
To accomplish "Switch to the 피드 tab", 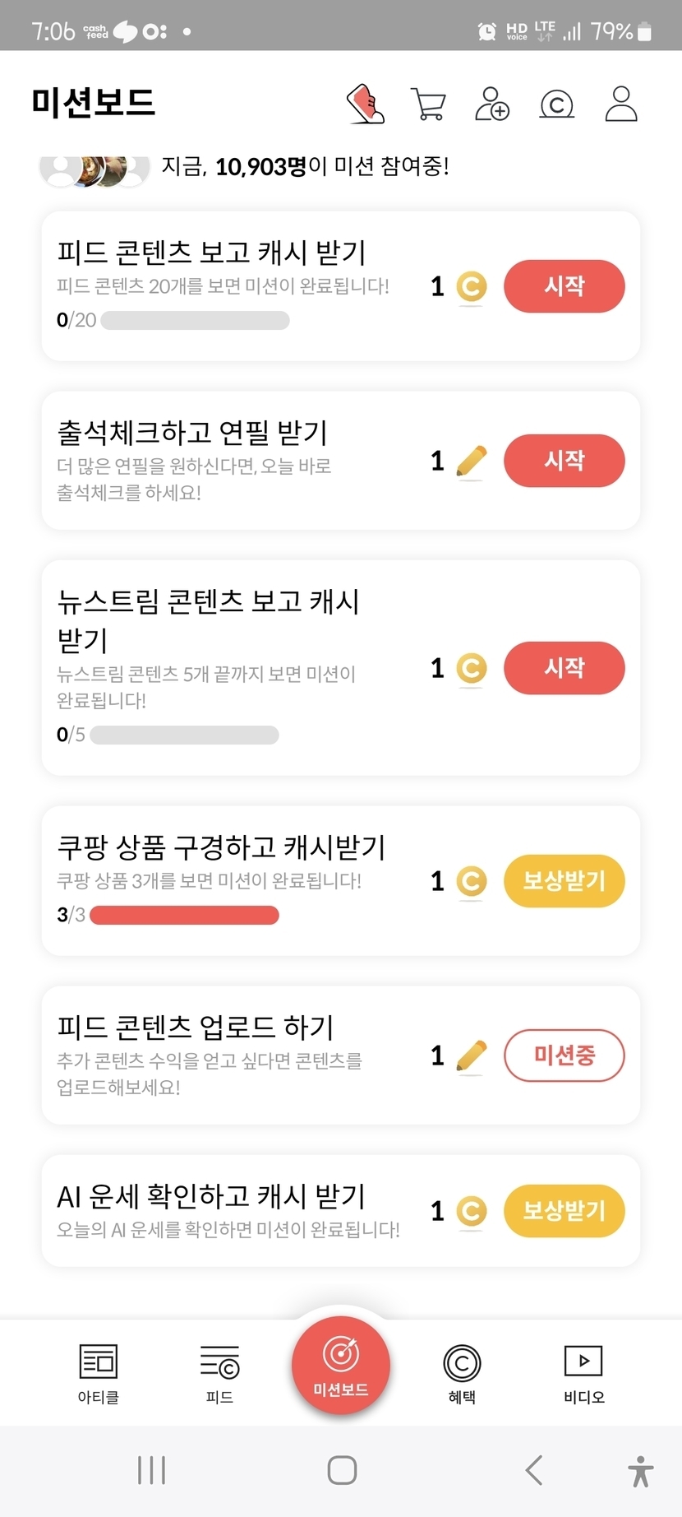I will tap(219, 1372).
